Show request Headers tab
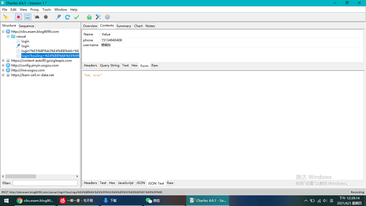This screenshot has width=366, height=206. [x=90, y=65]
